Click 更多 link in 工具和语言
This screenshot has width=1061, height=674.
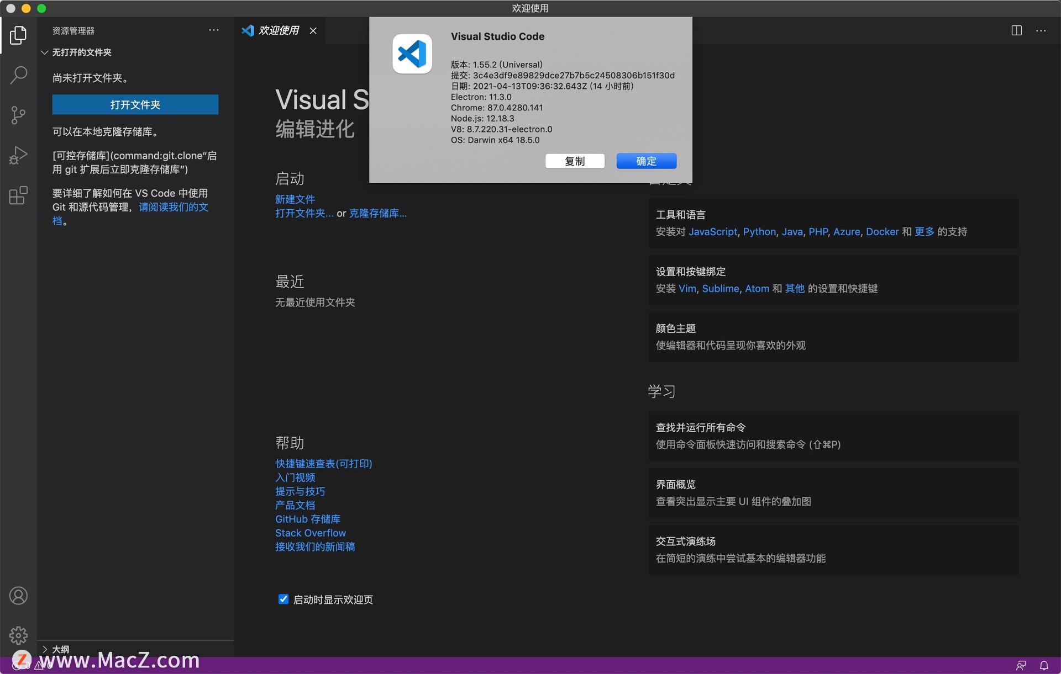(x=925, y=232)
